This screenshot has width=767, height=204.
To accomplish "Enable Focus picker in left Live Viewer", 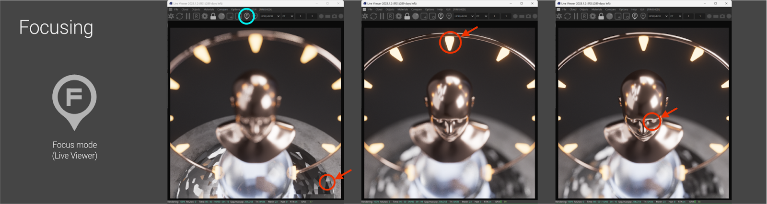I will pyautogui.click(x=247, y=16).
